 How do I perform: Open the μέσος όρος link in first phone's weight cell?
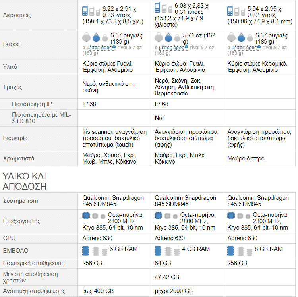click(x=99, y=48)
